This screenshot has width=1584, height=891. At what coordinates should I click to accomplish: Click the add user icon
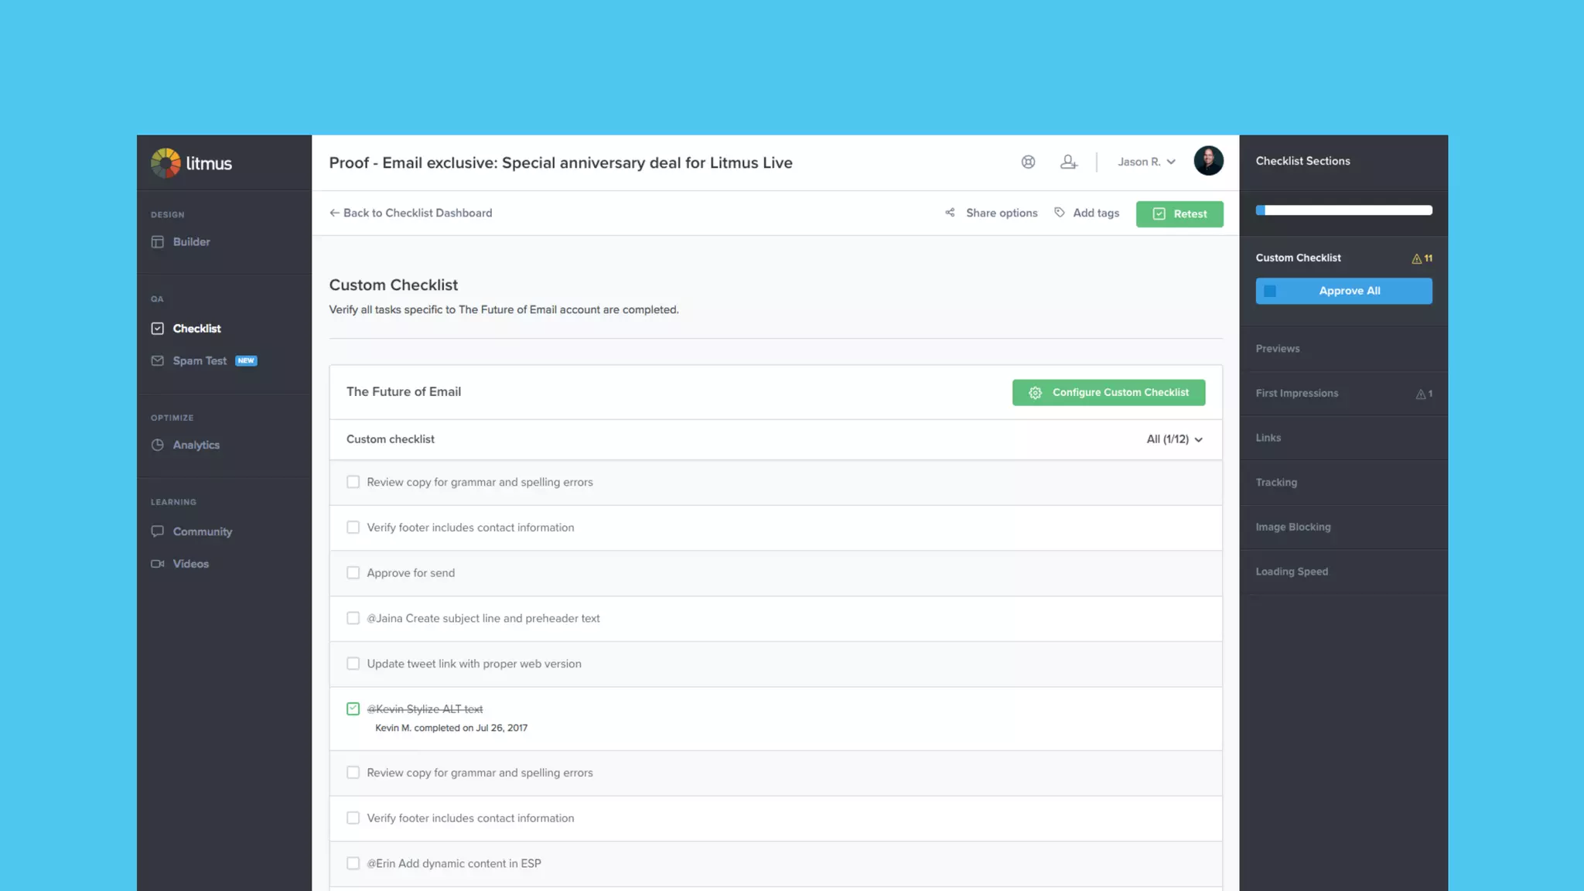click(x=1068, y=162)
